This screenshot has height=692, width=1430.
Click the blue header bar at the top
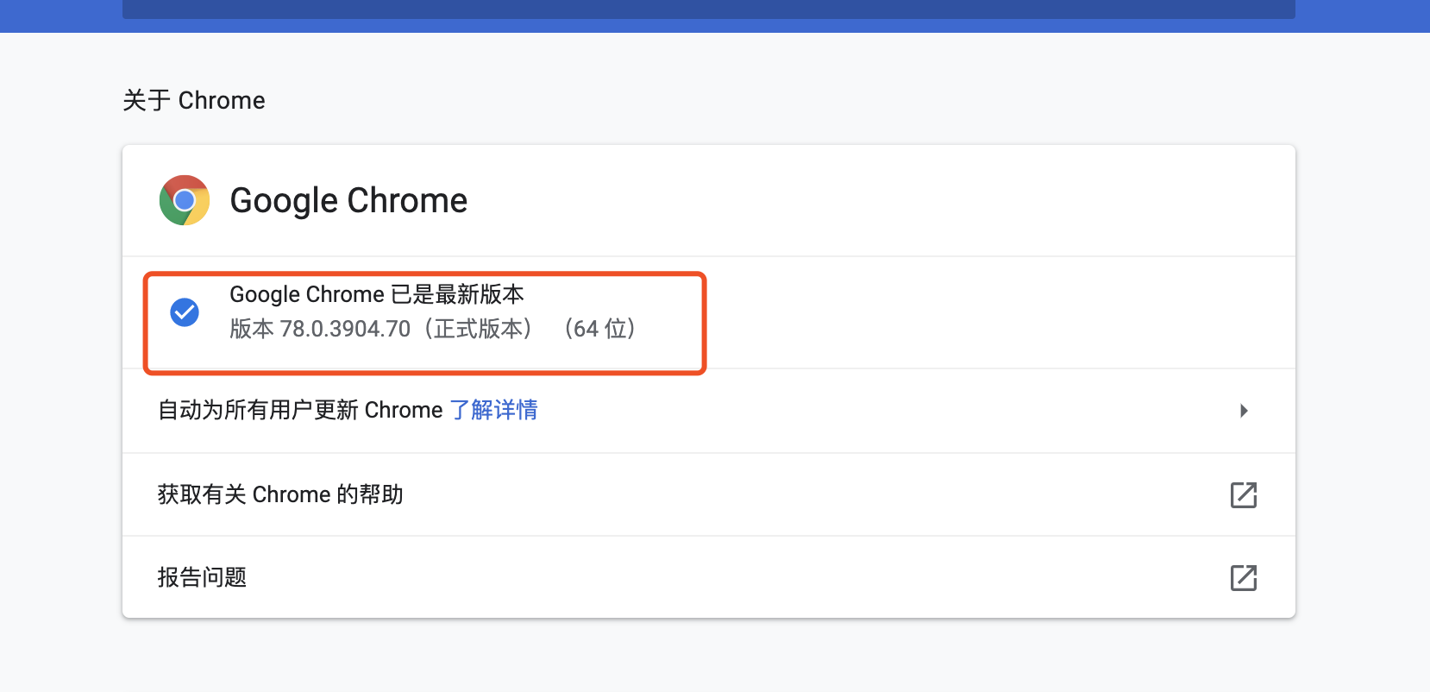click(x=715, y=16)
